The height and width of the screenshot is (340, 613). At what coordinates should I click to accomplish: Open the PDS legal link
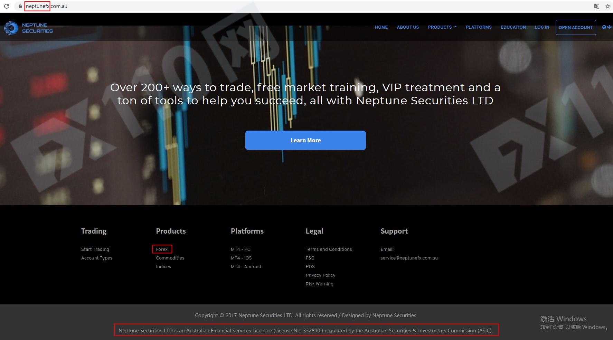click(310, 266)
